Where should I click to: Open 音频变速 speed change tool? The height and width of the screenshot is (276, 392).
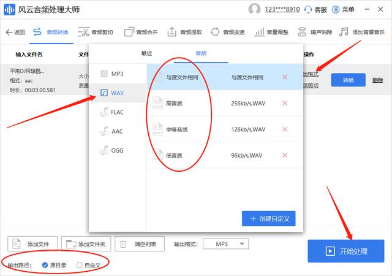227,32
